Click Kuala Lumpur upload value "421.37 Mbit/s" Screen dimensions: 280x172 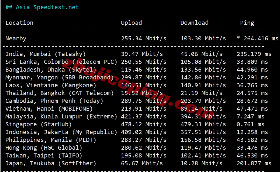coord(144,117)
